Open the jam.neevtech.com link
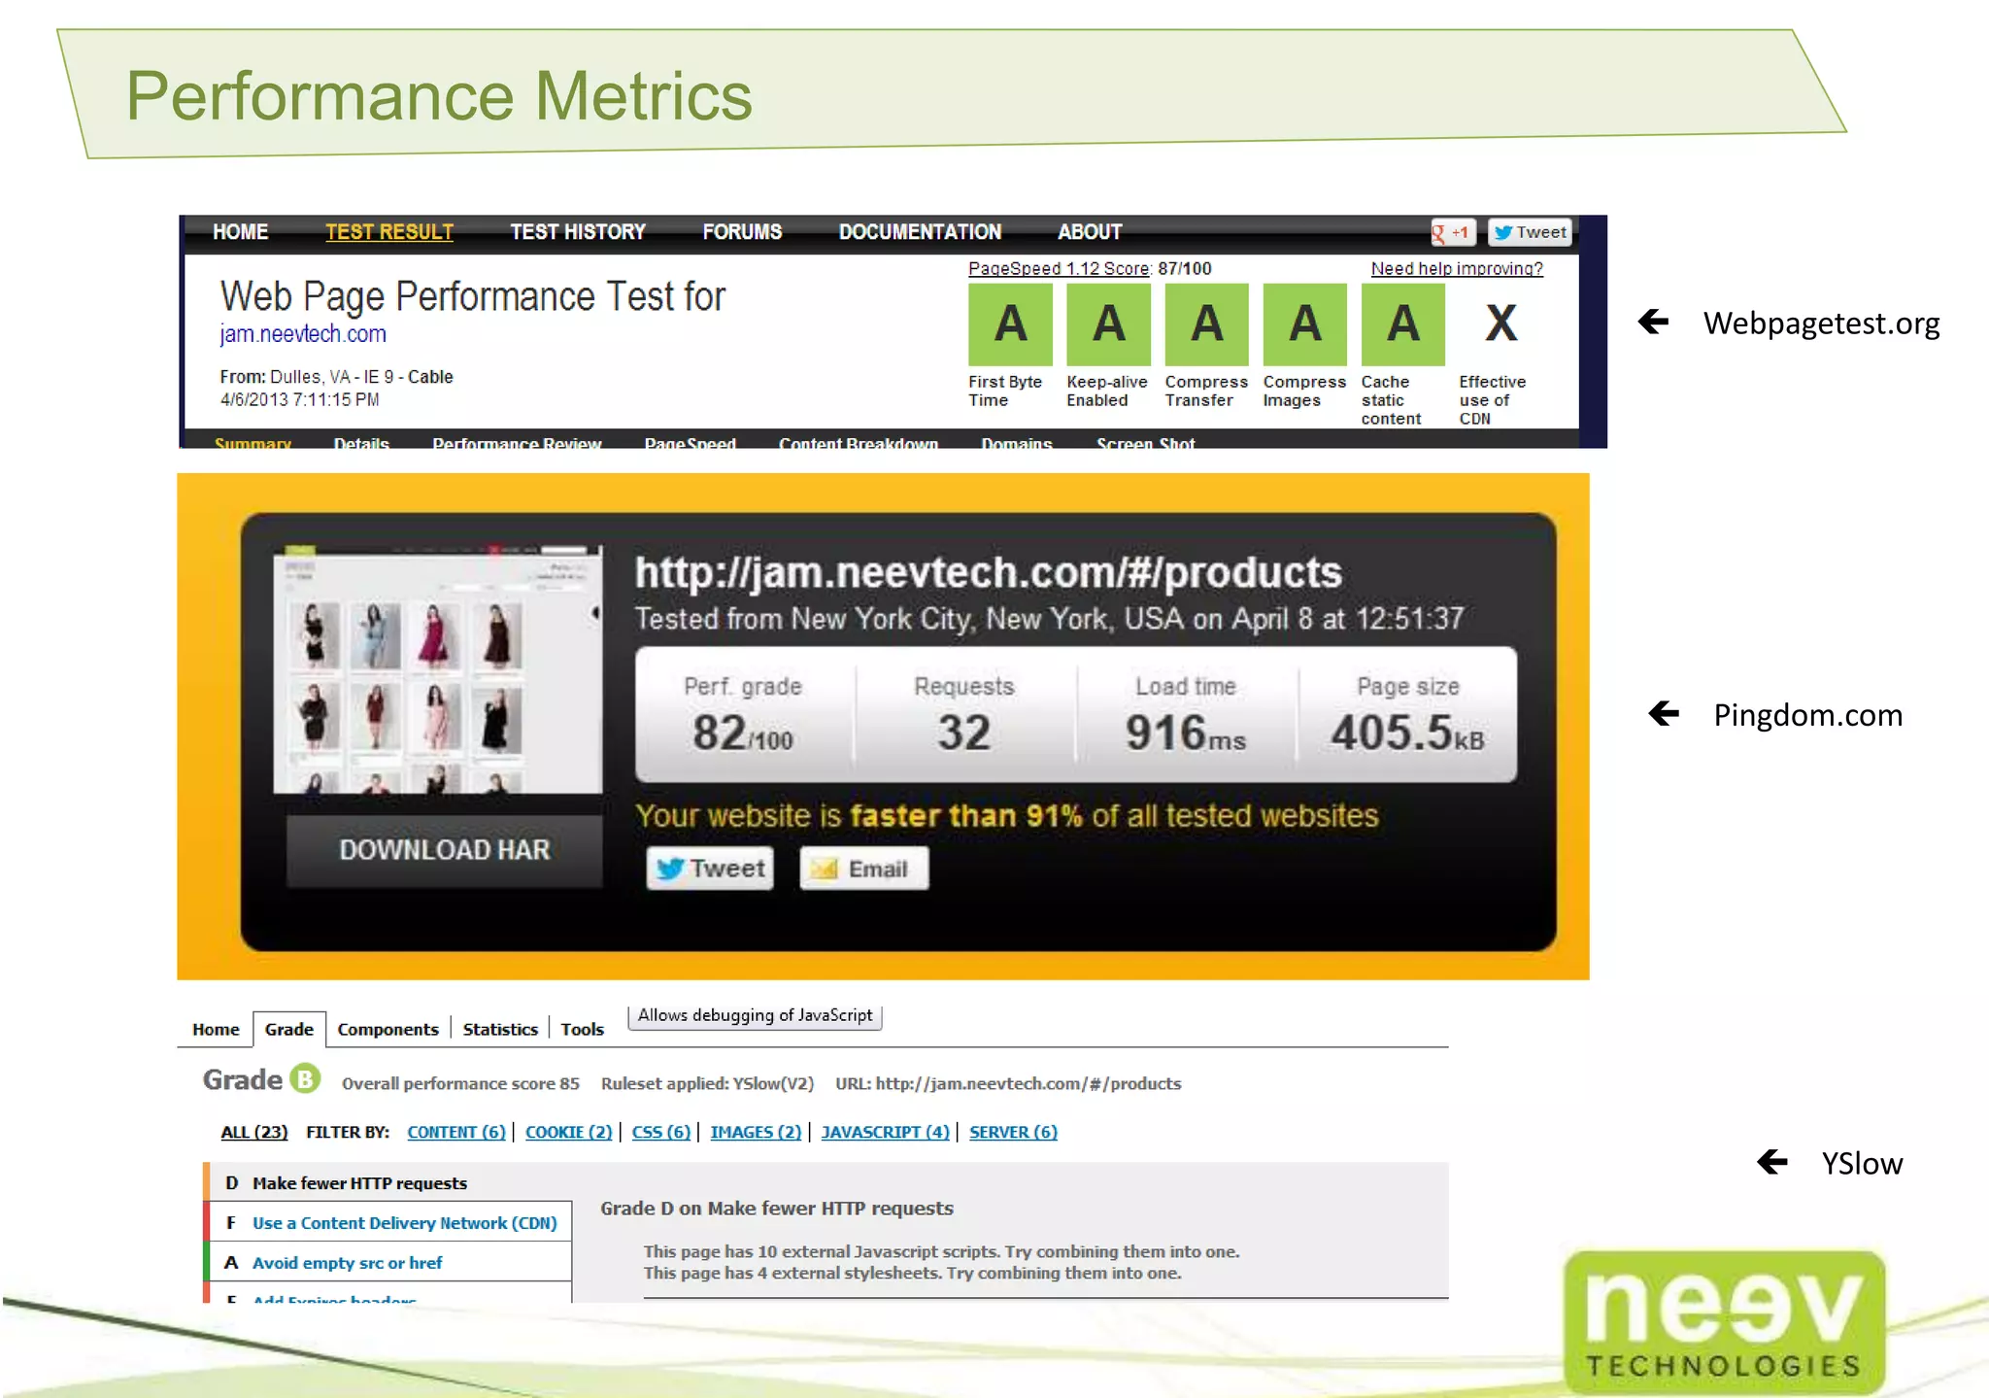 click(303, 334)
